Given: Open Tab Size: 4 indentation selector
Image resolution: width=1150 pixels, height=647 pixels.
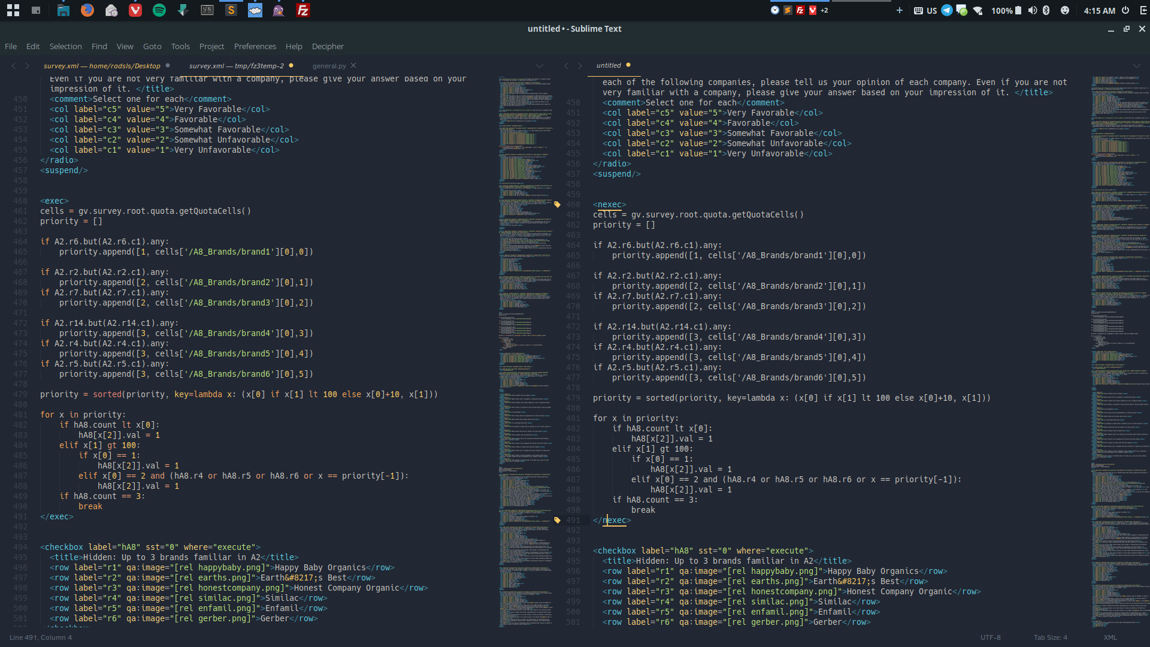Looking at the screenshot, I should [1050, 637].
